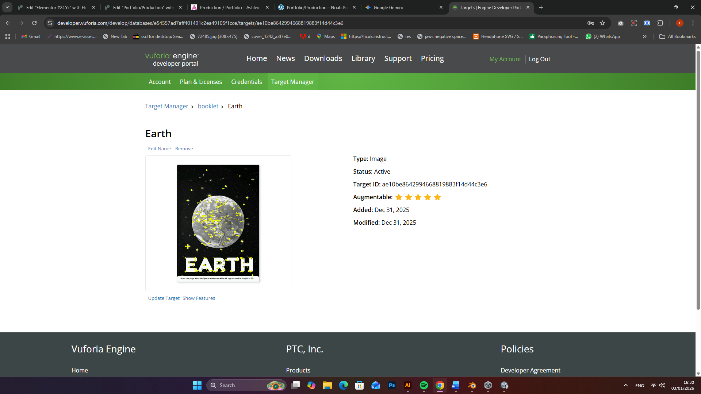Image resolution: width=701 pixels, height=394 pixels.
Task: Expand the hidden bookmarks chevron
Action: click(x=645, y=36)
